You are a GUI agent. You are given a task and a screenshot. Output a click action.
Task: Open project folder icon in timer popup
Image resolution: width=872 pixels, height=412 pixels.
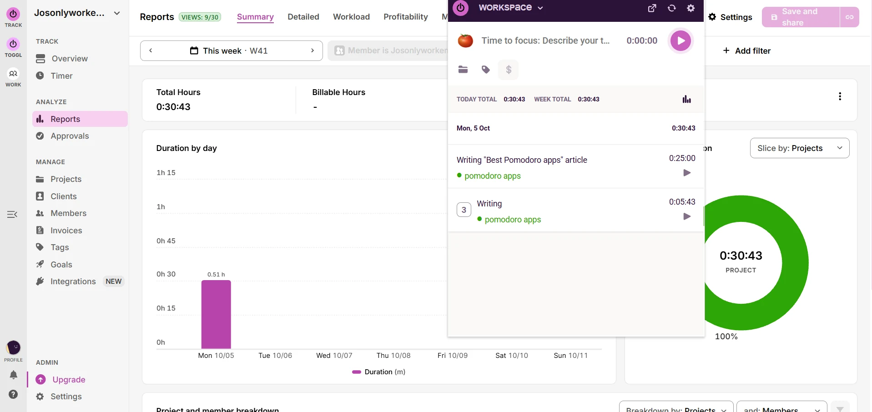(x=463, y=70)
